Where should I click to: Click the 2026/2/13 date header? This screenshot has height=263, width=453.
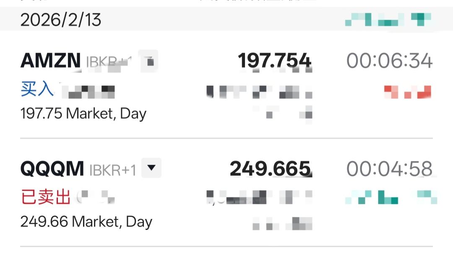coord(61,20)
